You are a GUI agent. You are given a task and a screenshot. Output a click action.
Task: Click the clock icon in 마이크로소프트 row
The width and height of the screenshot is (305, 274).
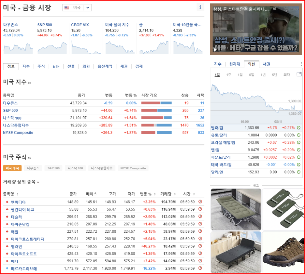click(x=200, y=253)
